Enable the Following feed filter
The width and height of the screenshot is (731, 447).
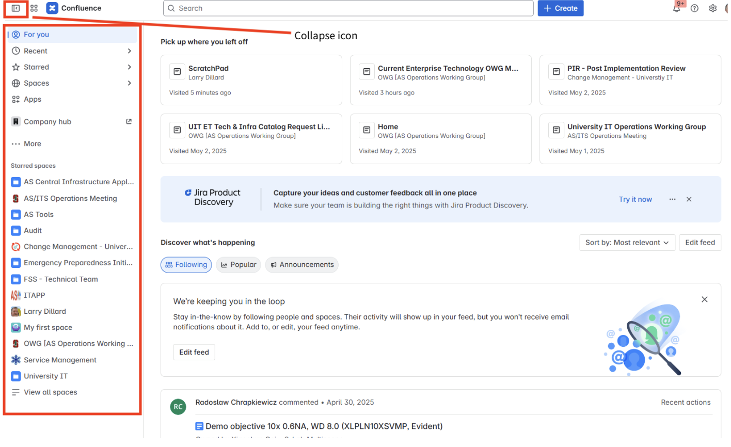pos(186,264)
